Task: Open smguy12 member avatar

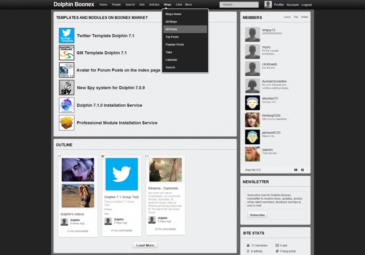Action: tap(252, 34)
